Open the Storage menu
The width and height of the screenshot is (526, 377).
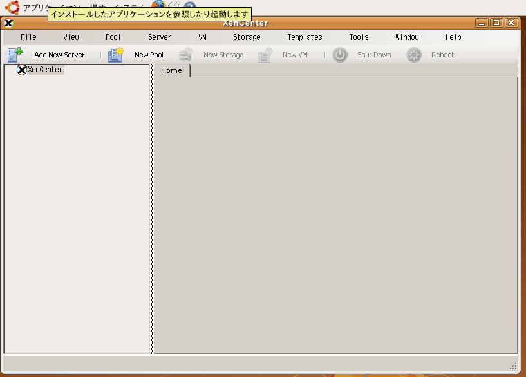tap(247, 37)
